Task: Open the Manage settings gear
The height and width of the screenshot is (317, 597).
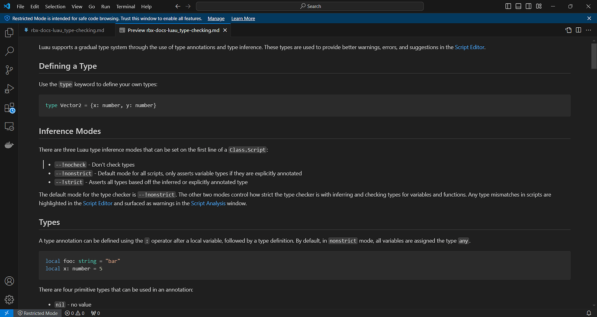Action: (9, 299)
